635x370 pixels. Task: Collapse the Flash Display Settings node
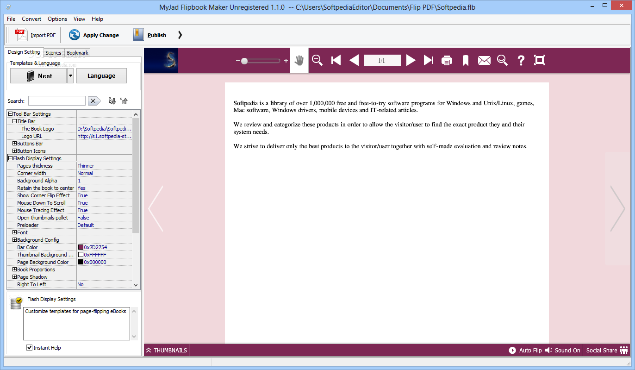pyautogui.click(x=10, y=158)
